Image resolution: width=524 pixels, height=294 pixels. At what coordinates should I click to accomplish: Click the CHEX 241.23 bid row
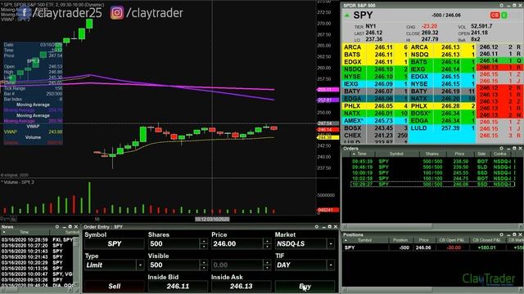tap(376, 136)
